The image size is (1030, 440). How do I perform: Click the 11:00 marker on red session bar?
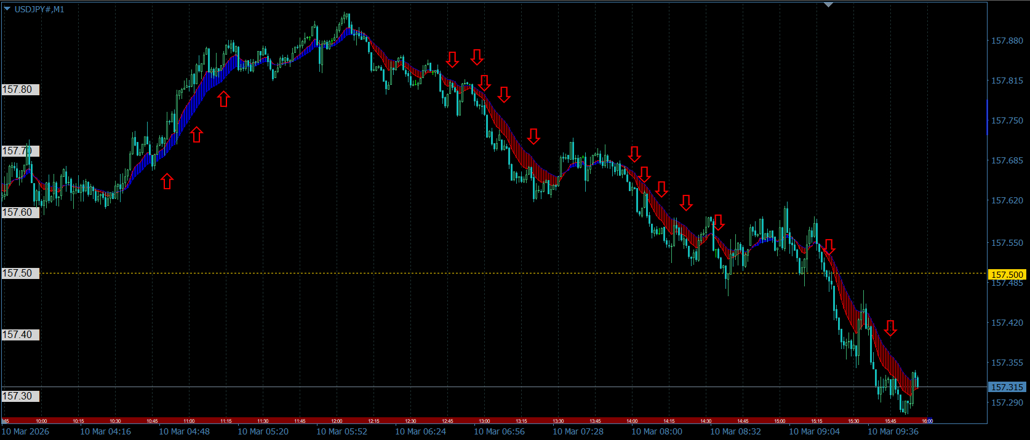click(x=189, y=421)
